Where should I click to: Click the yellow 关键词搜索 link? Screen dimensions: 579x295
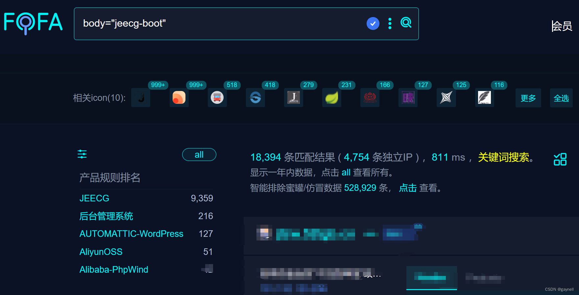click(x=503, y=157)
